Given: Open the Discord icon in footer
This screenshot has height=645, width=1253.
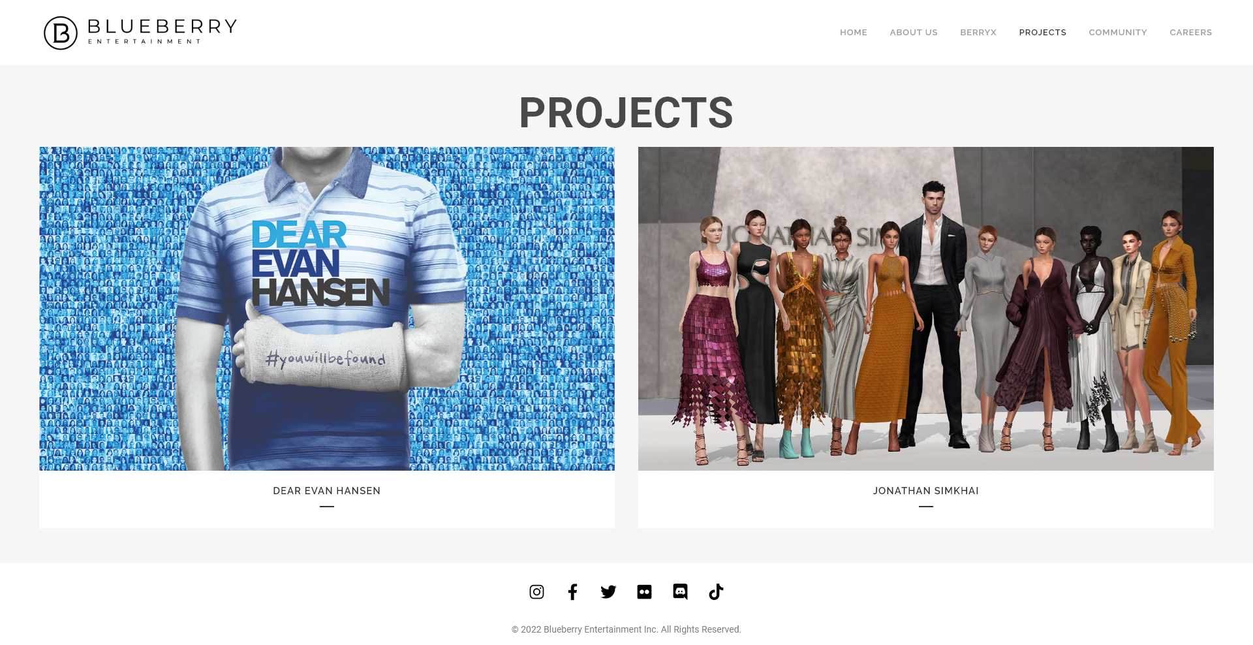Looking at the screenshot, I should pyautogui.click(x=680, y=592).
